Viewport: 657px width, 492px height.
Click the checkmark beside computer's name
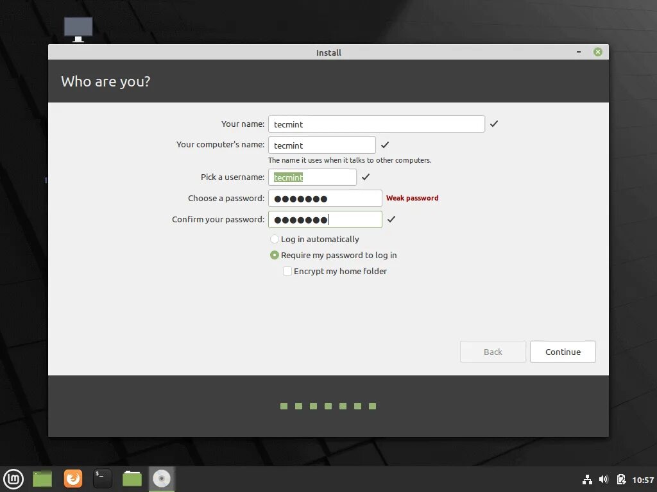(x=385, y=145)
